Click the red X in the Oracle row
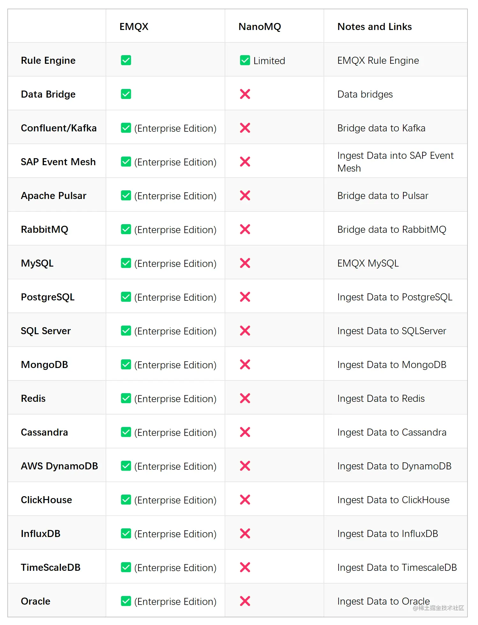This screenshot has width=478, height=625. pos(245,601)
